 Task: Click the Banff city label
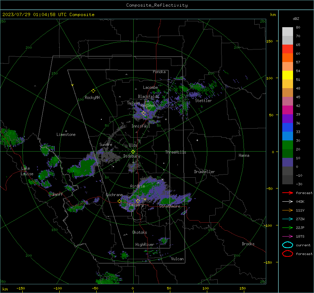(58, 194)
